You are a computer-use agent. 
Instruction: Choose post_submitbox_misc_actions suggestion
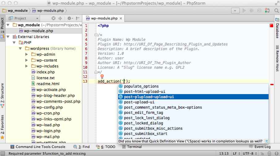click(x=193, y=128)
